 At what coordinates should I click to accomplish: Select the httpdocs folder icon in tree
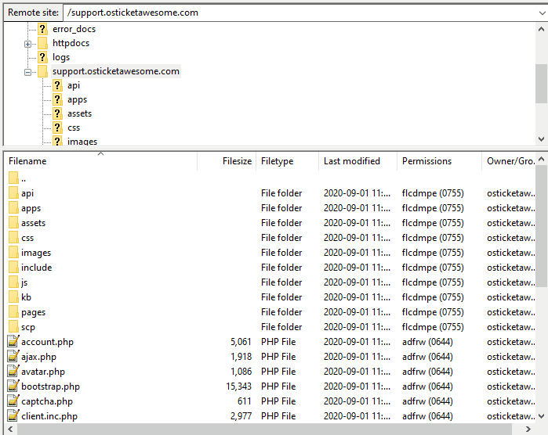pos(42,43)
